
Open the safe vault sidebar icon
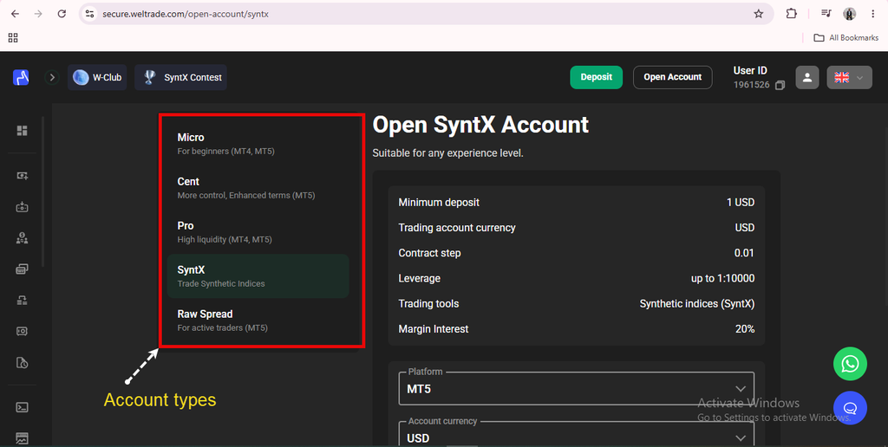click(x=22, y=332)
